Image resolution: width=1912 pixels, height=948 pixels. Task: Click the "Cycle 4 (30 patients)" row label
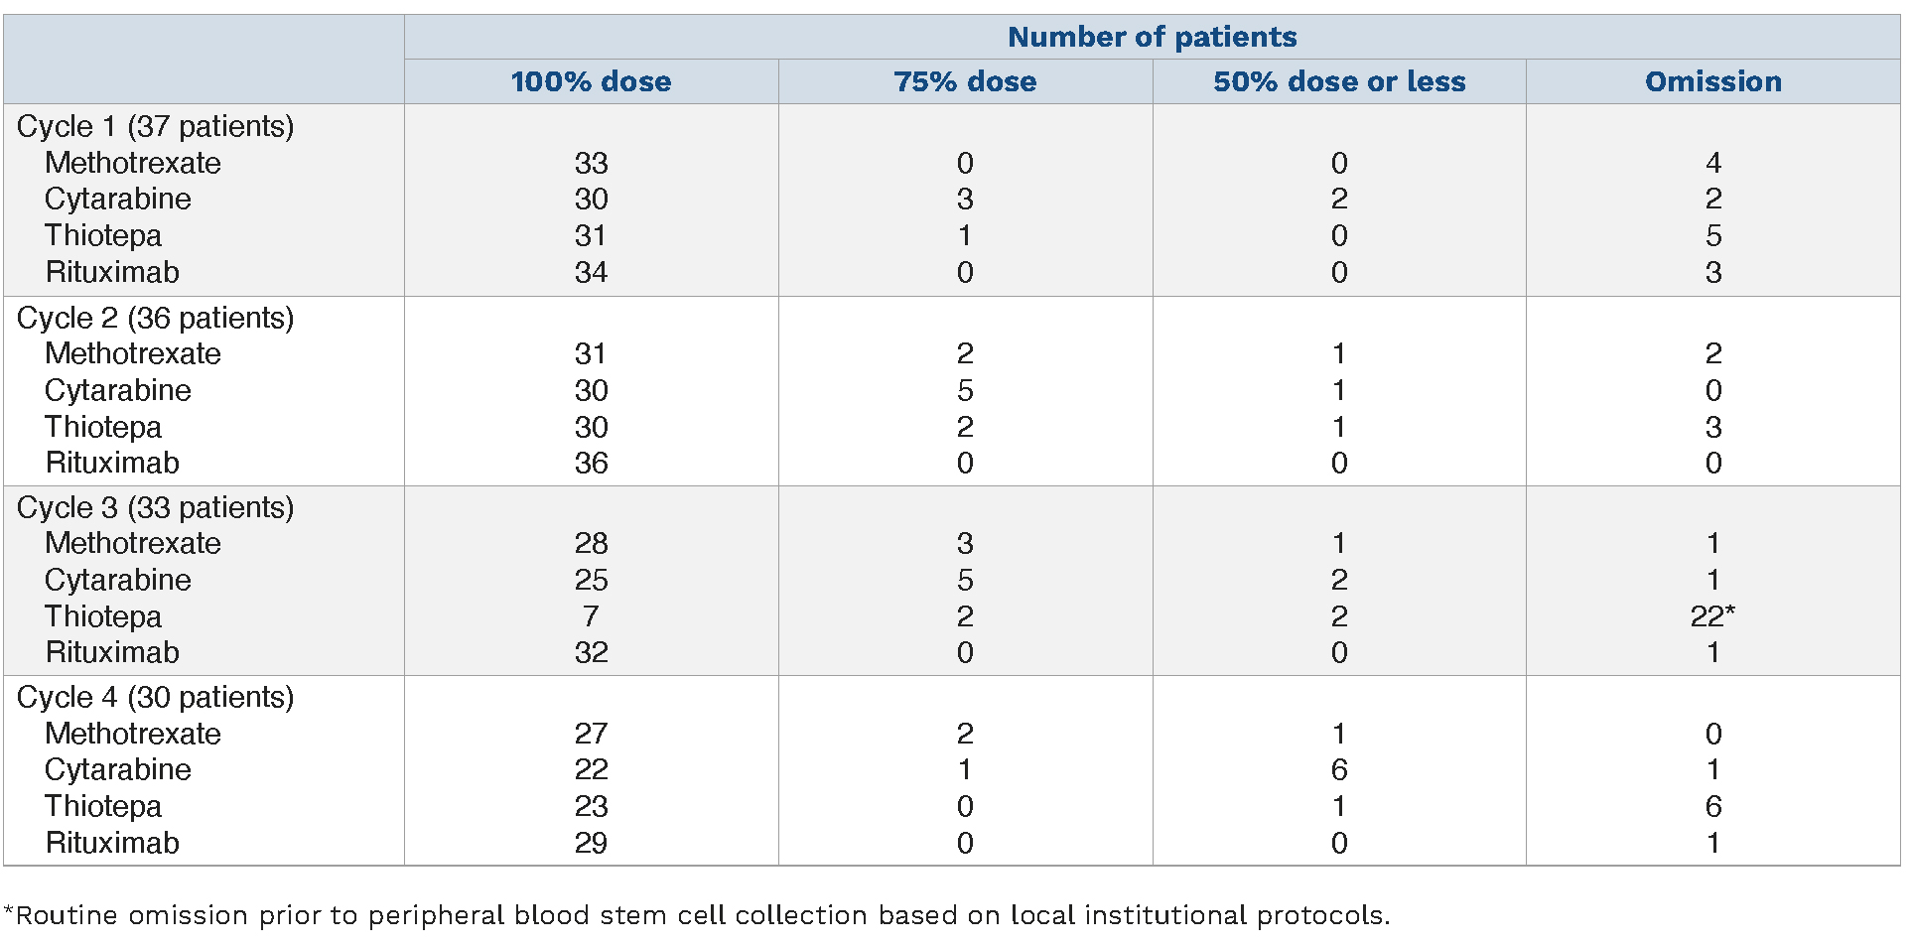(x=156, y=697)
